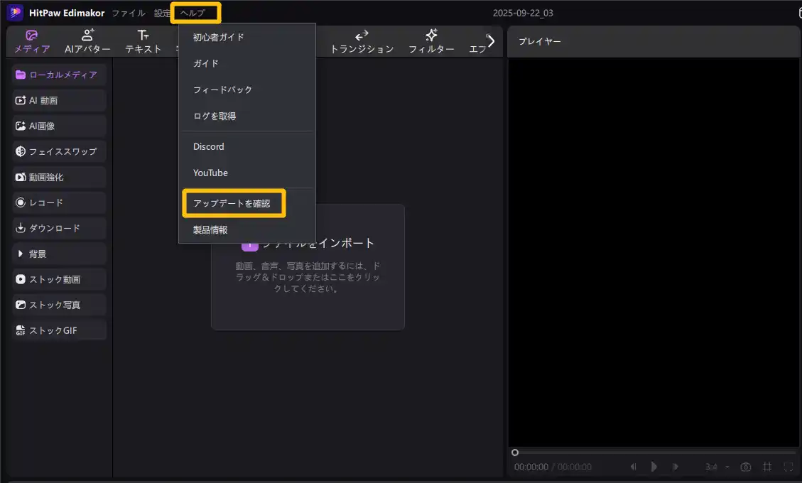Expand more toolbar tabs with right chevron

point(491,41)
